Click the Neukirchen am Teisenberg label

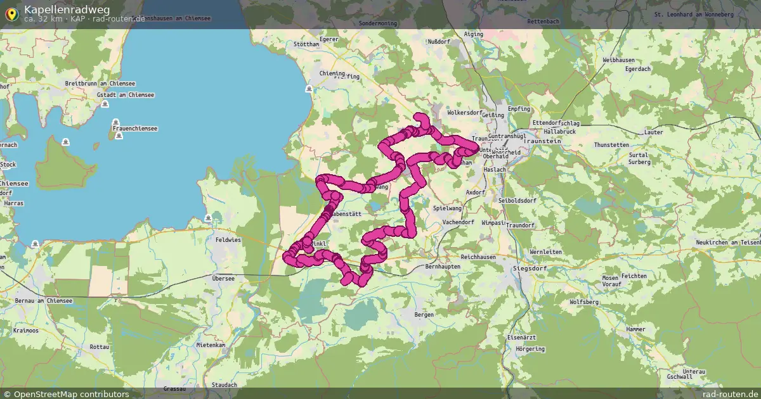728,243
